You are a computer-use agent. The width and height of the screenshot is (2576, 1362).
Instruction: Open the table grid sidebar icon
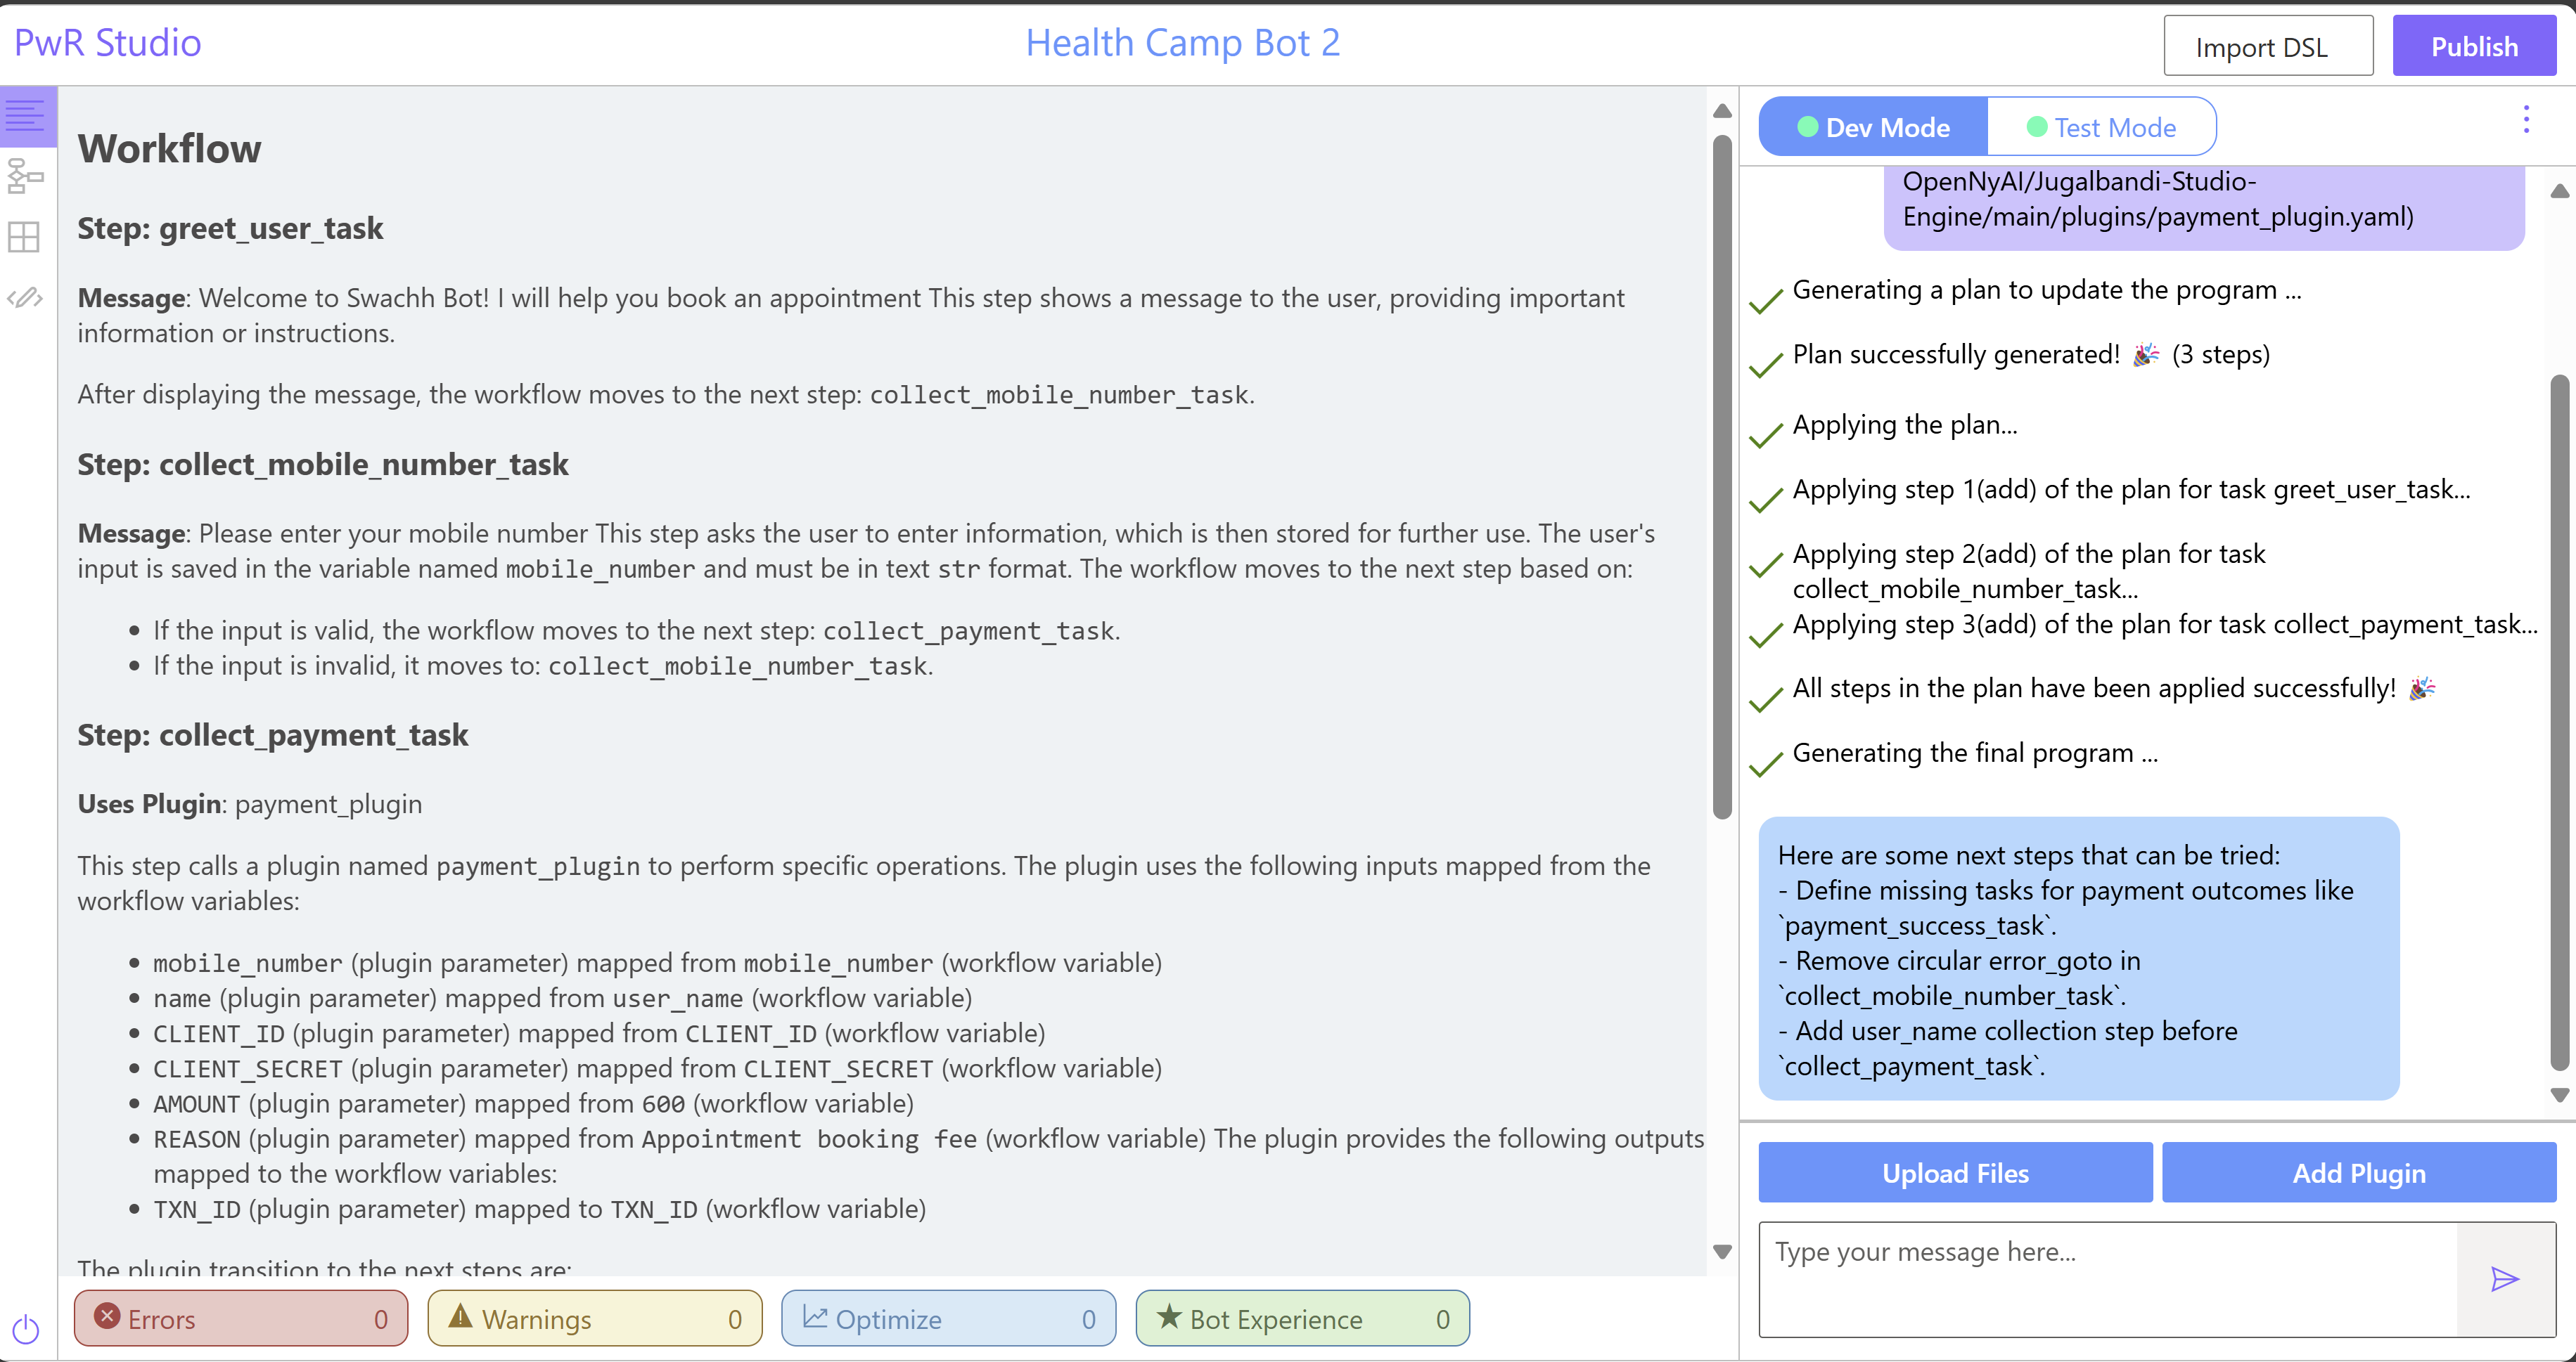(24, 237)
